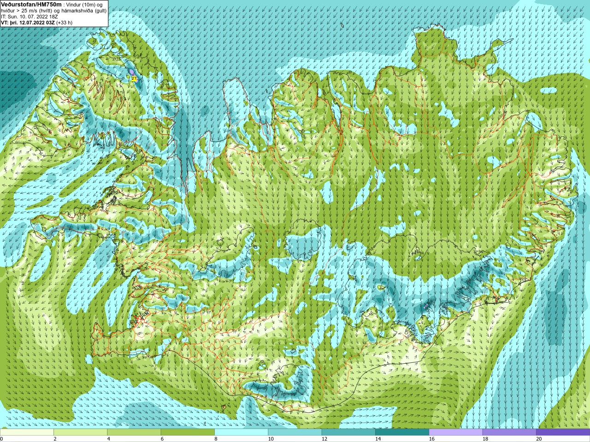Click the light cyan 8–10 m/s legend swatch
Screen dimensions: 590x442
[x=241, y=432]
